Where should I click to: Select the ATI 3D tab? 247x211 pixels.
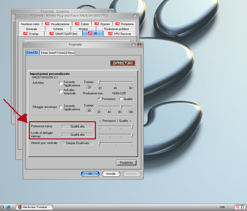[93, 33]
